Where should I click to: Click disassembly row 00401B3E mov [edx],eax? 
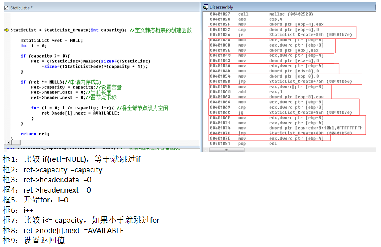pyautogui.click(x=264, y=51)
